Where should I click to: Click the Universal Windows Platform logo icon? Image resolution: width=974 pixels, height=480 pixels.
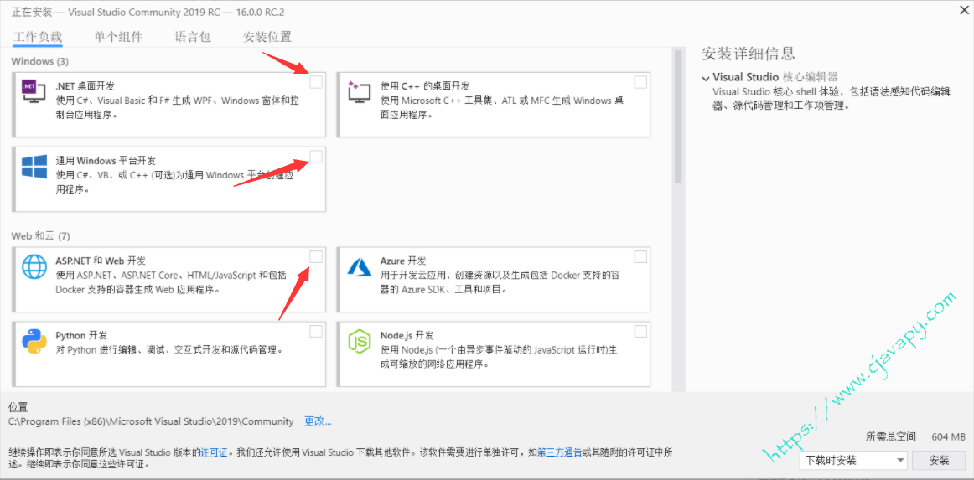click(x=34, y=167)
